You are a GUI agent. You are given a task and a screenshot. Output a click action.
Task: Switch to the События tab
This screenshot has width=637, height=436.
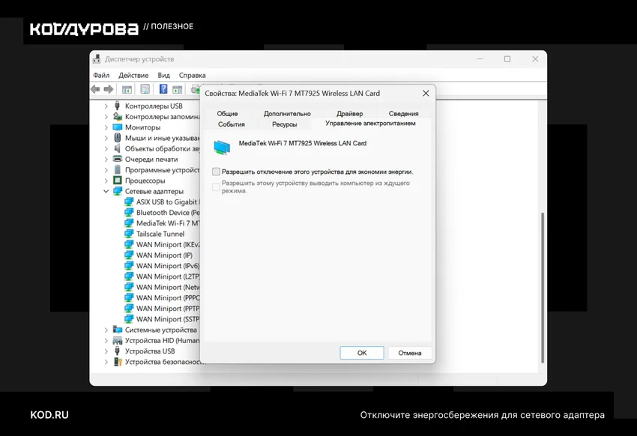[231, 124]
